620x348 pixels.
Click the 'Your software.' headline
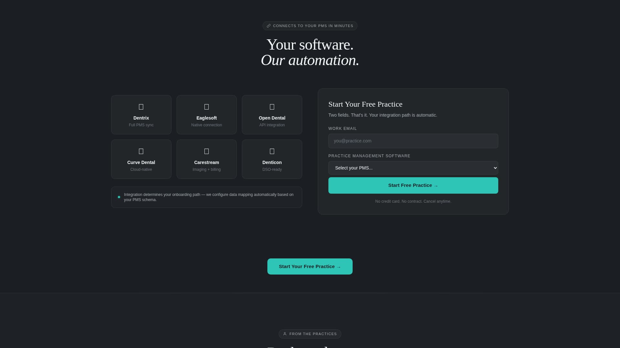coord(310,44)
